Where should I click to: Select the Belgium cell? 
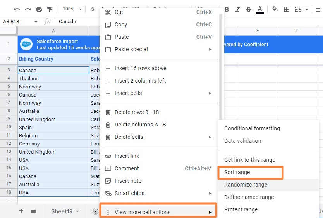pyautogui.click(x=53, y=136)
